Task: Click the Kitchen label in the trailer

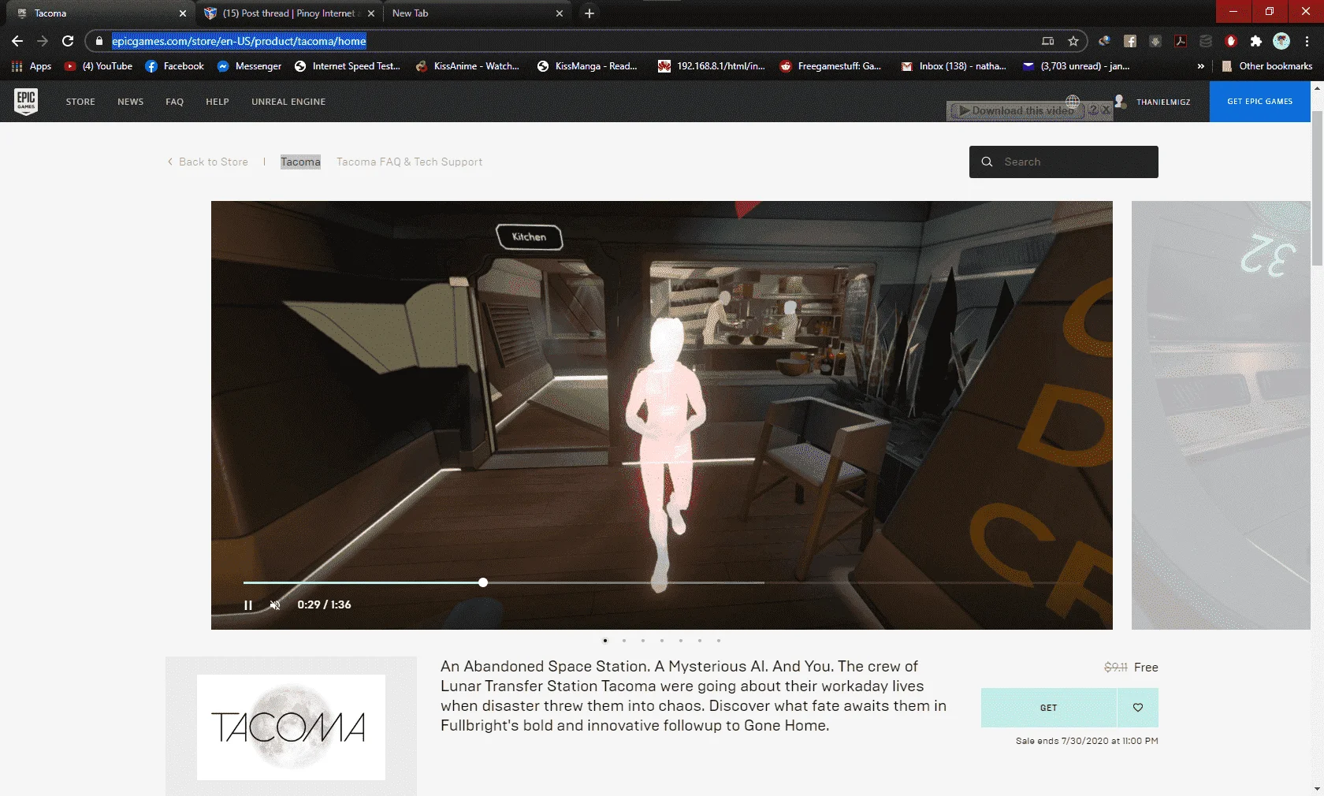Action: (x=530, y=237)
